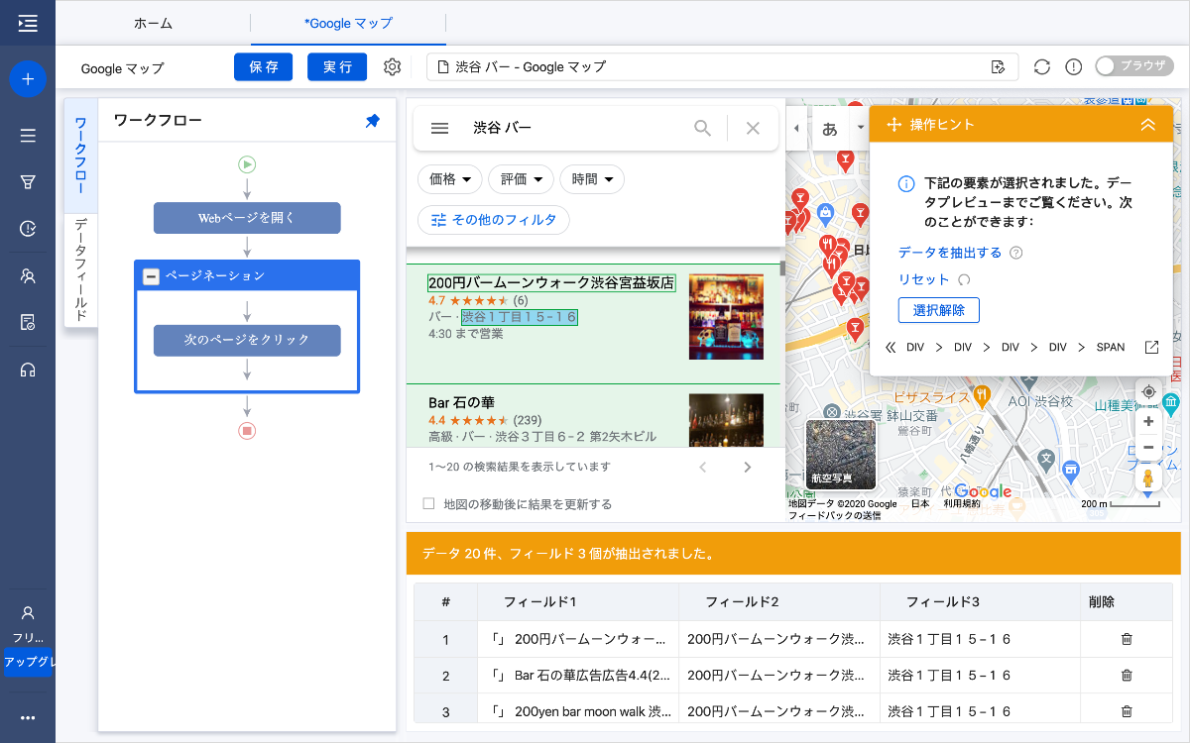Collapse the ページネーション loop block
Image resolution: width=1190 pixels, height=743 pixels.
pyautogui.click(x=151, y=276)
